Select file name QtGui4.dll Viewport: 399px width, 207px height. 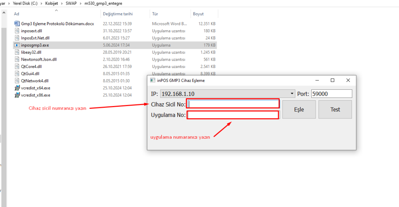click(x=30, y=73)
